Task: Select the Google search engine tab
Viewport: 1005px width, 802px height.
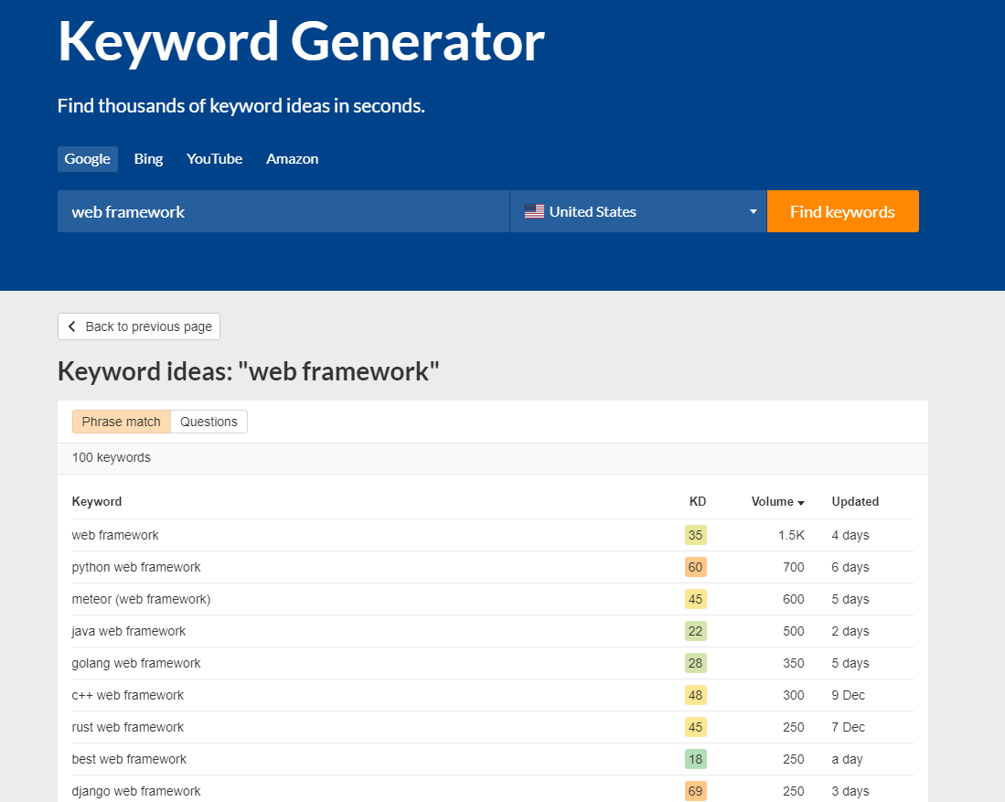Action: point(88,159)
